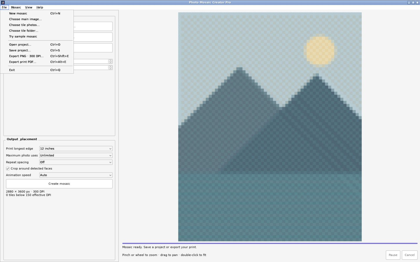Screen dimensions: 420x262
Task: Choose New mosaic from File menu
Action: (x=37, y=13)
